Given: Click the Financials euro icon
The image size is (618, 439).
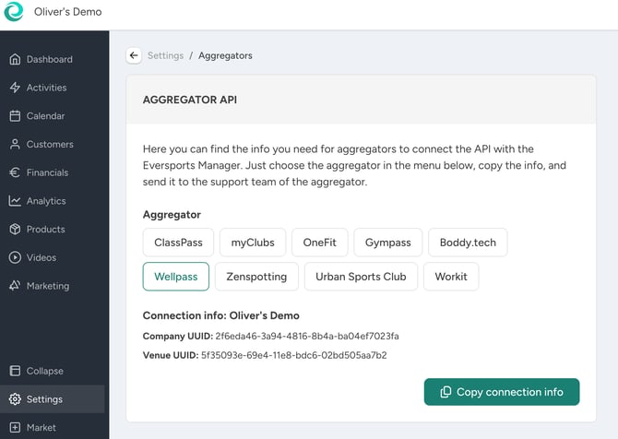Looking at the screenshot, I should click(x=15, y=172).
